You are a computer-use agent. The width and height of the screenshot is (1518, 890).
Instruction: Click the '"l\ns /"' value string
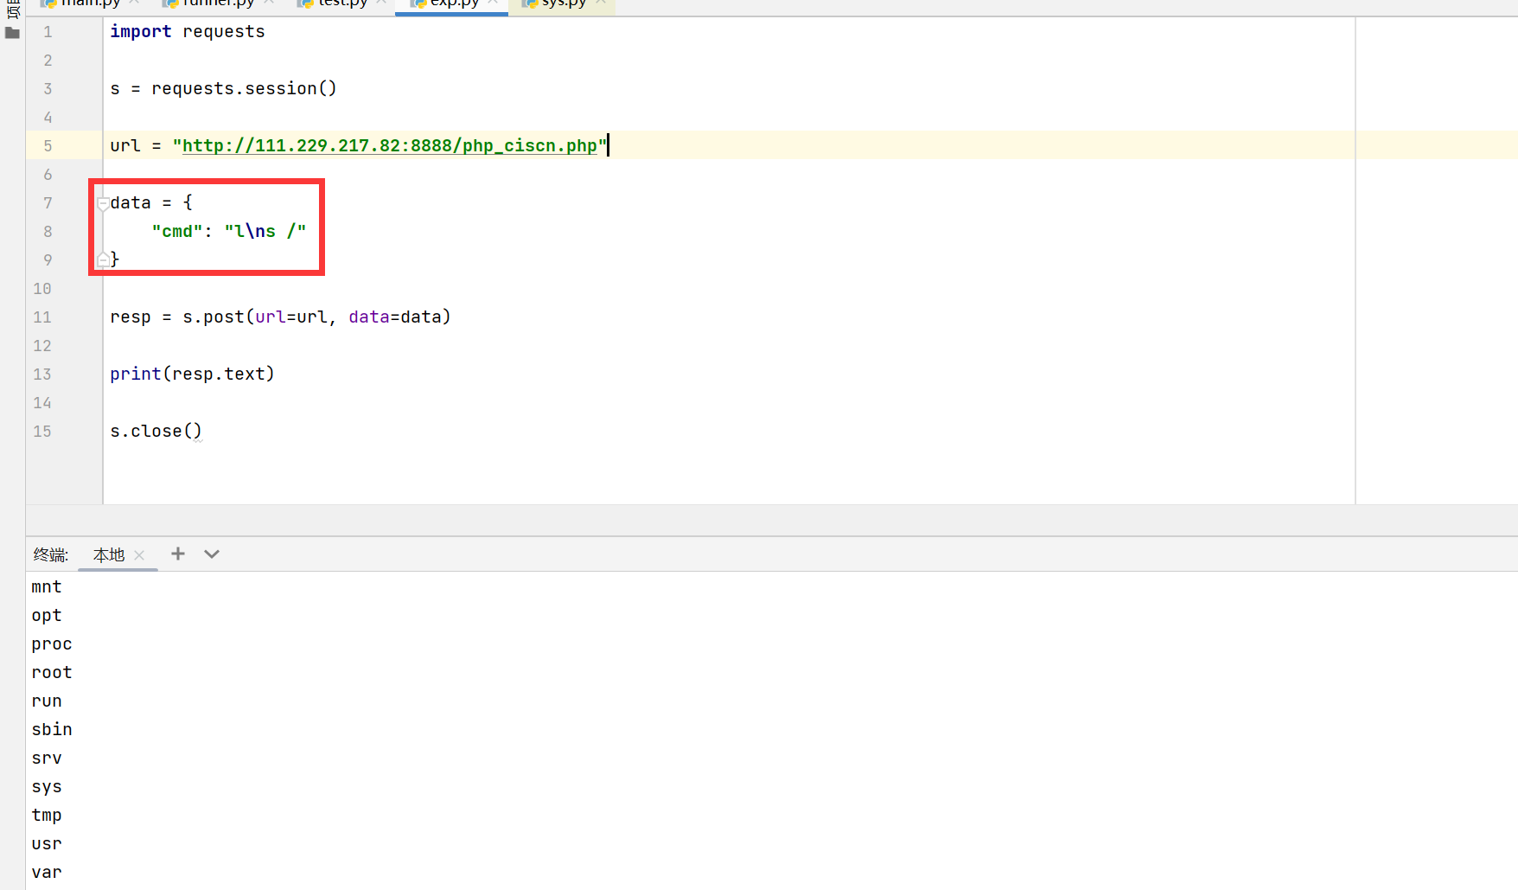[265, 231]
